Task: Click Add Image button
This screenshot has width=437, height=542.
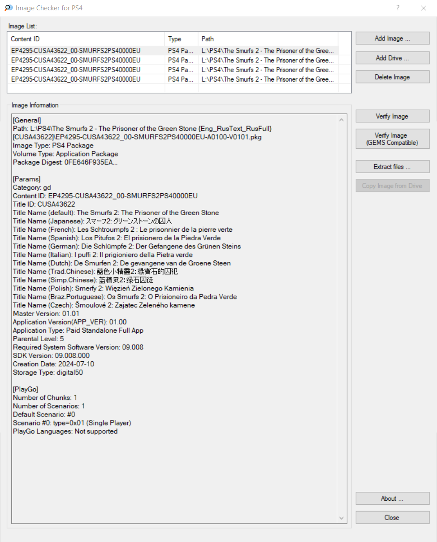Action: 393,39
